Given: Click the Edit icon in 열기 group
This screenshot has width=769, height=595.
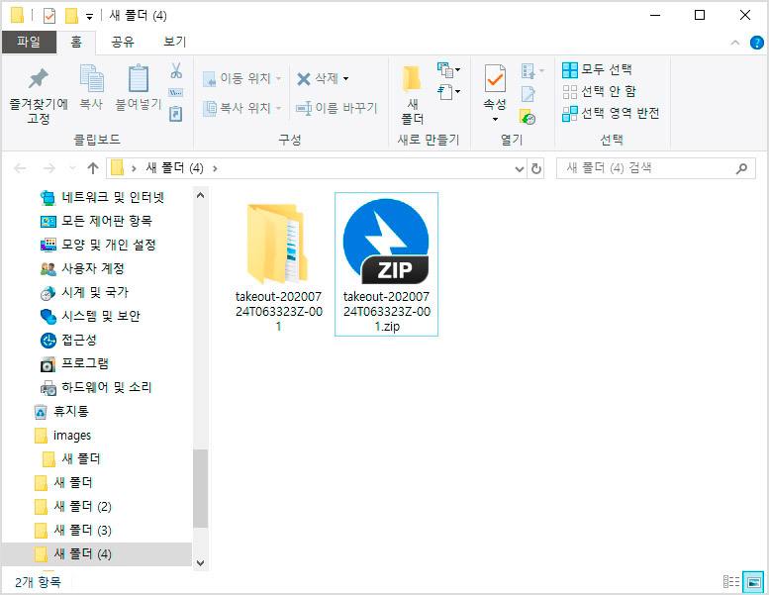Looking at the screenshot, I should tap(529, 93).
